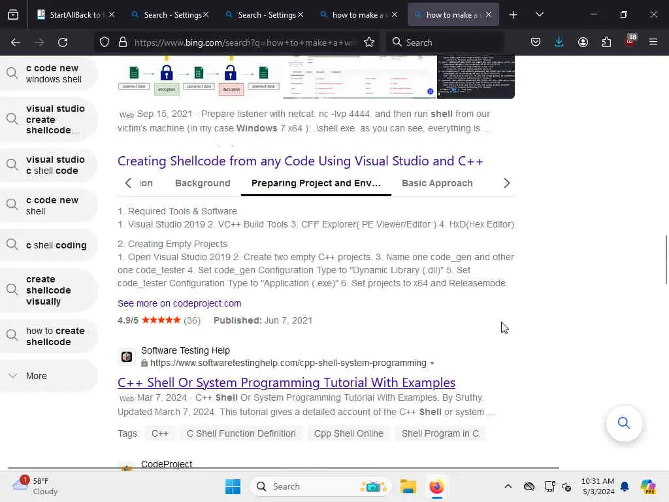The width and height of the screenshot is (669, 502).
Task: Search related 'c code new windows shell'
Action: click(48, 73)
